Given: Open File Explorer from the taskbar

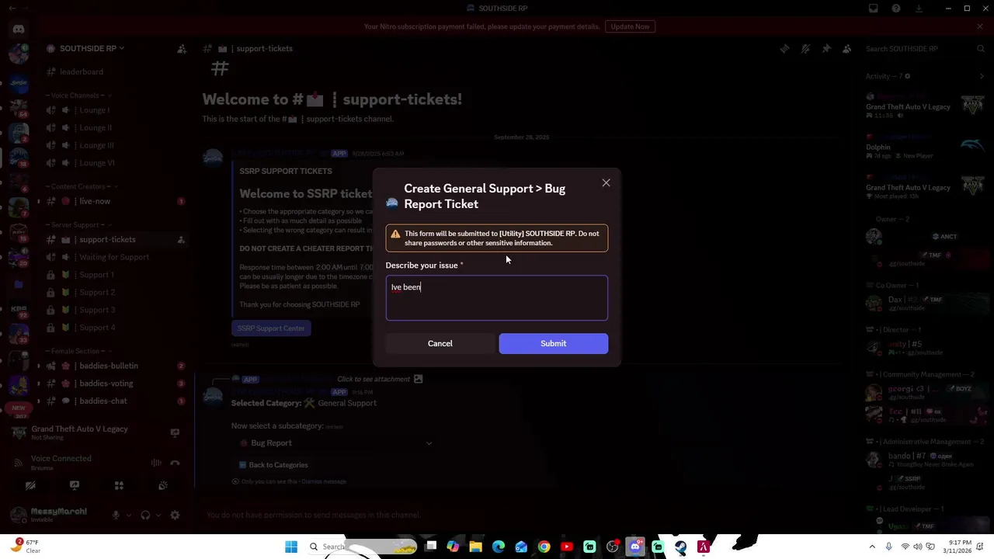Looking at the screenshot, I should [x=475, y=547].
